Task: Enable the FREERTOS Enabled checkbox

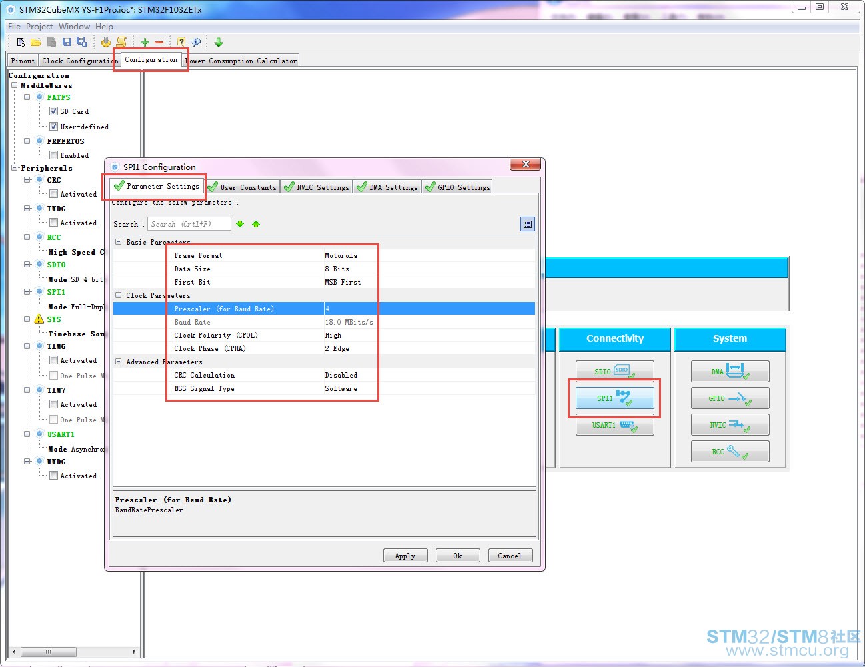Action: (x=54, y=155)
